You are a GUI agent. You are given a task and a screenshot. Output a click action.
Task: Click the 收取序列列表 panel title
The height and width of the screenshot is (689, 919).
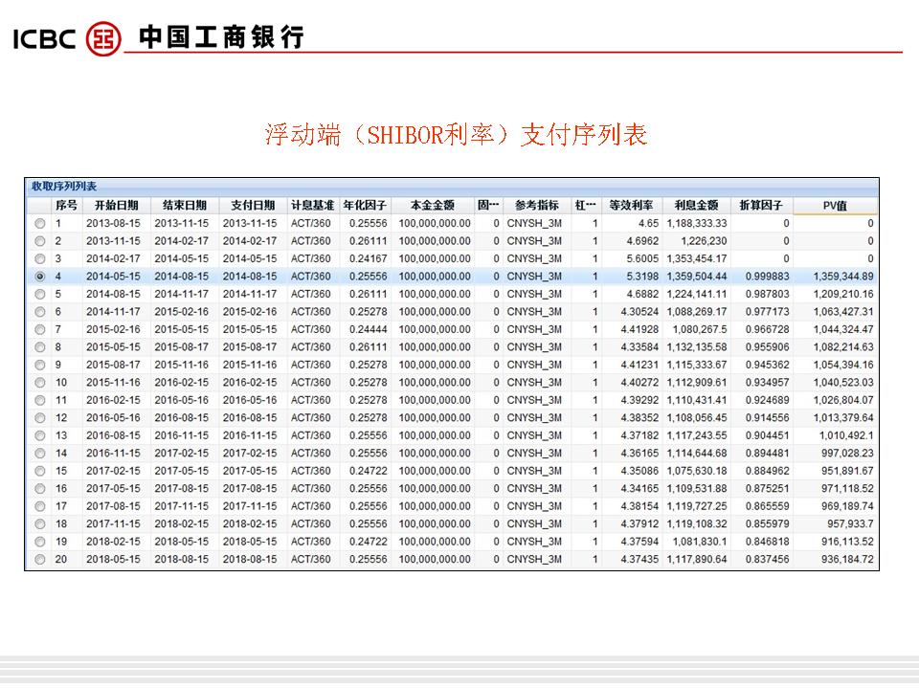pos(63,187)
